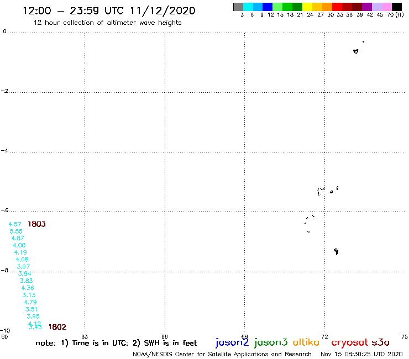The image size is (409, 359).
Task: Click the -4 latitude axis label
Action: click(4, 150)
